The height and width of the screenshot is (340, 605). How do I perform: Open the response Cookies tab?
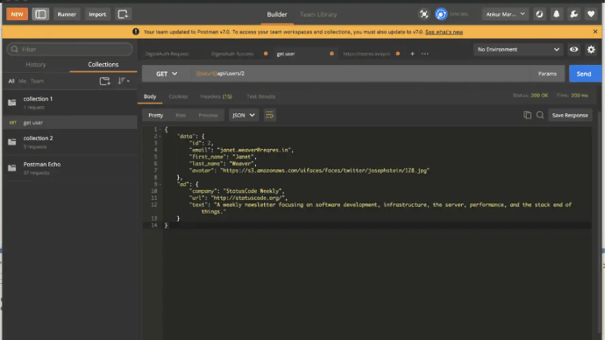[x=178, y=96]
